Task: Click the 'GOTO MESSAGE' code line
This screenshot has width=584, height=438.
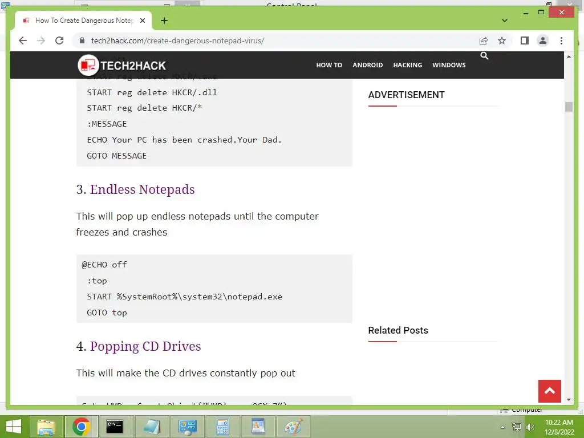Action: click(116, 156)
